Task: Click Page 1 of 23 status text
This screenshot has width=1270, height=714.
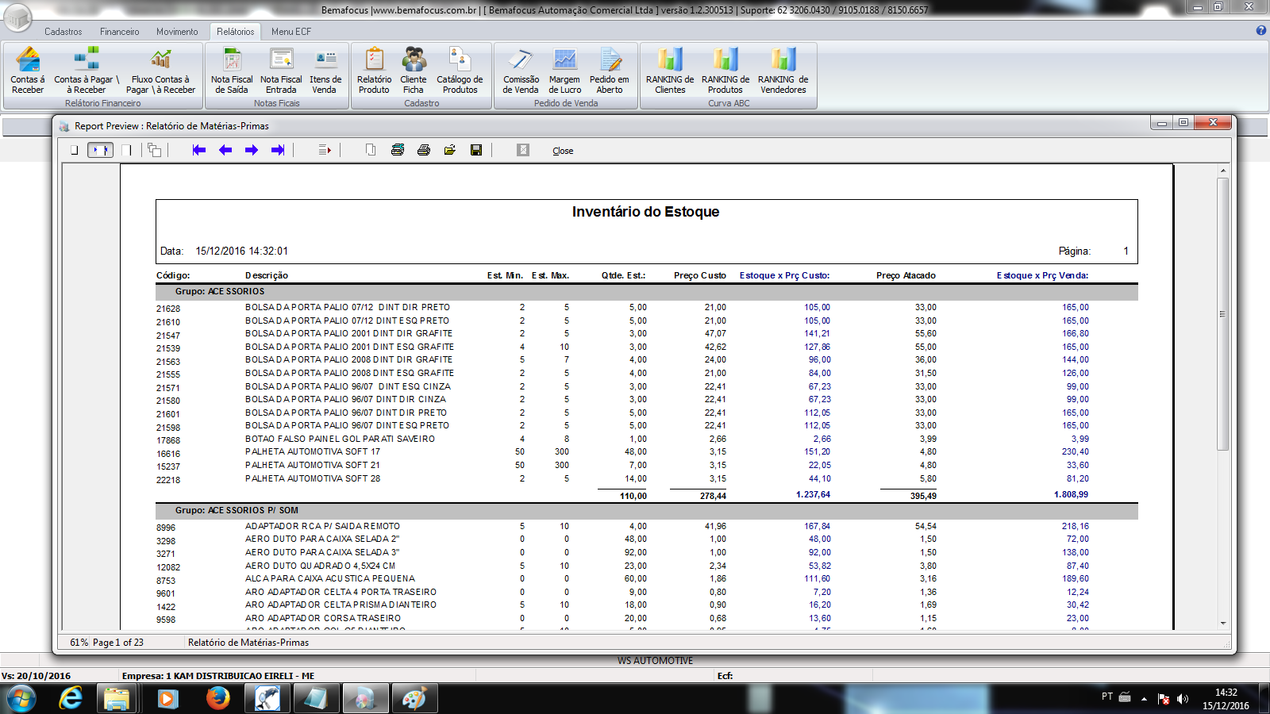Action: tap(118, 643)
